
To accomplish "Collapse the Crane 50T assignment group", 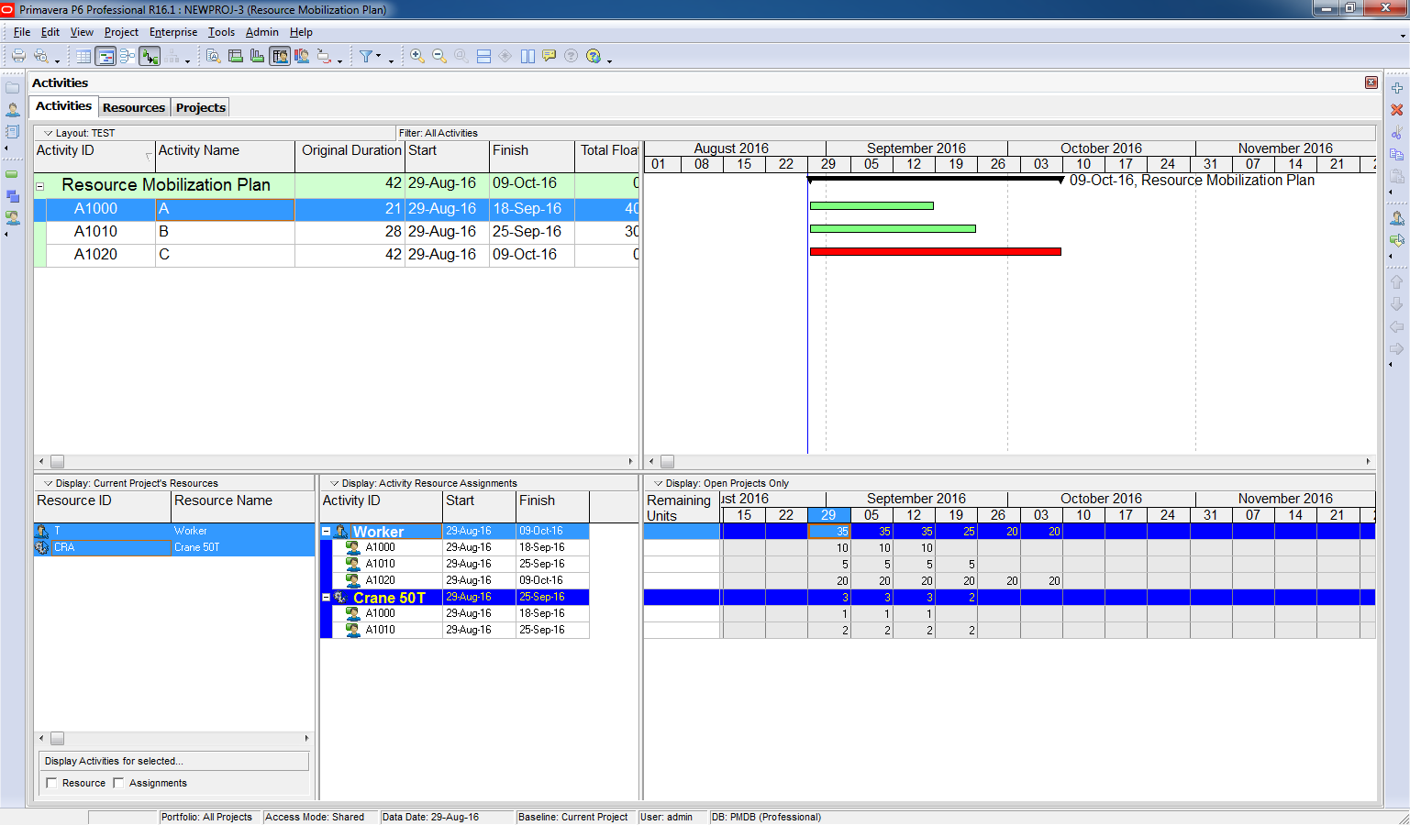I will tap(326, 598).
